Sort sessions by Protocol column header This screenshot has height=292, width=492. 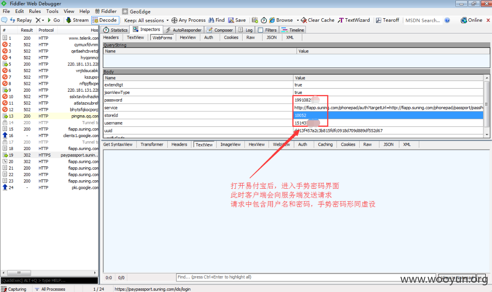coord(46,30)
